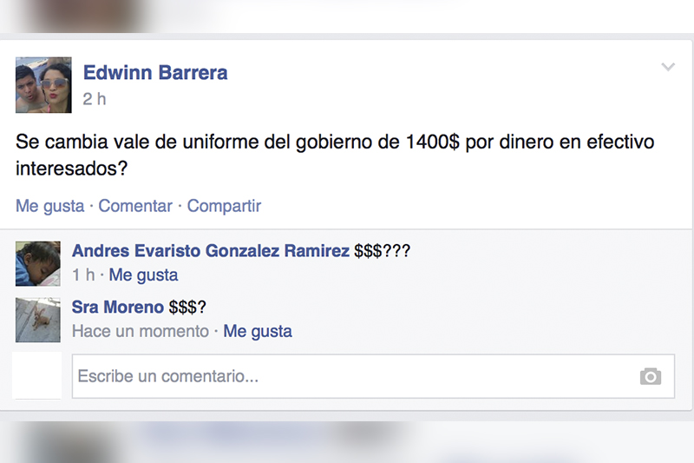Screen dimensions: 694x463
Task: Open the post options chevron menu
Action: click(668, 67)
